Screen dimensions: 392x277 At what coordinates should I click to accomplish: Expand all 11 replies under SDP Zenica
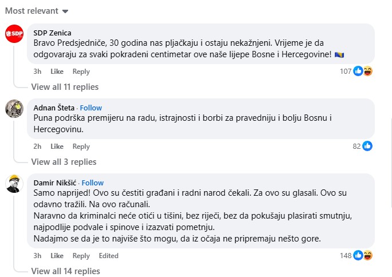point(65,87)
